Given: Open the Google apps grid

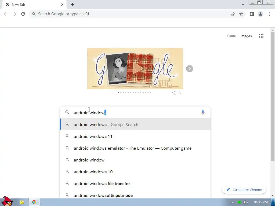Looking at the screenshot, I should 261,36.
